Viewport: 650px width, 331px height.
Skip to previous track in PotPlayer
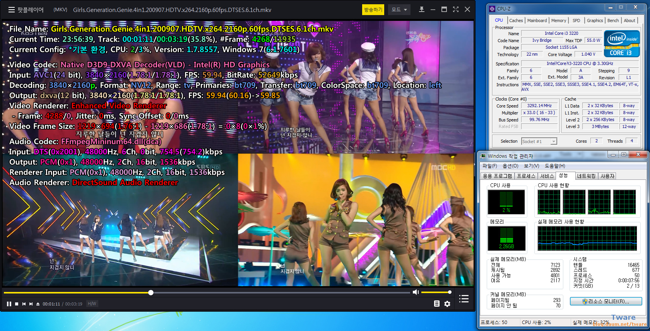click(x=24, y=304)
